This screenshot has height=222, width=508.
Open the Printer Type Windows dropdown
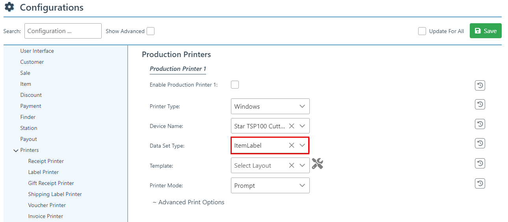(270, 106)
